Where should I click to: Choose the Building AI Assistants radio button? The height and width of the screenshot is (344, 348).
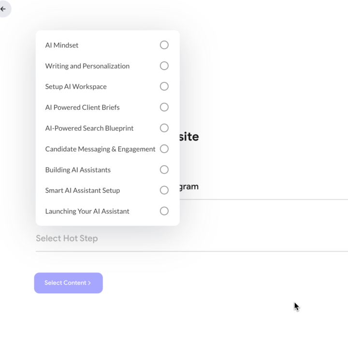(x=164, y=170)
